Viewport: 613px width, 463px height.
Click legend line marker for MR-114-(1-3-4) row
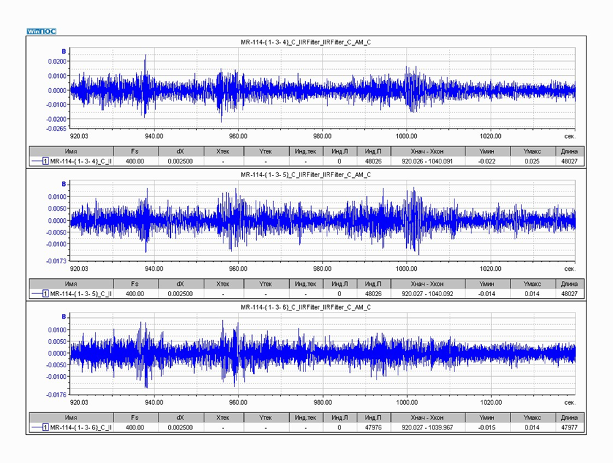coord(37,161)
